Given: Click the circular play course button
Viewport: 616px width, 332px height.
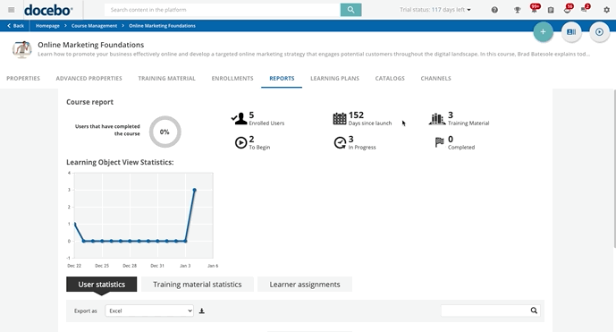Looking at the screenshot, I should coord(599,32).
